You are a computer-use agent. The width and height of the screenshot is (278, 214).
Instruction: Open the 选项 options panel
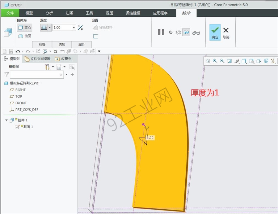62,44
